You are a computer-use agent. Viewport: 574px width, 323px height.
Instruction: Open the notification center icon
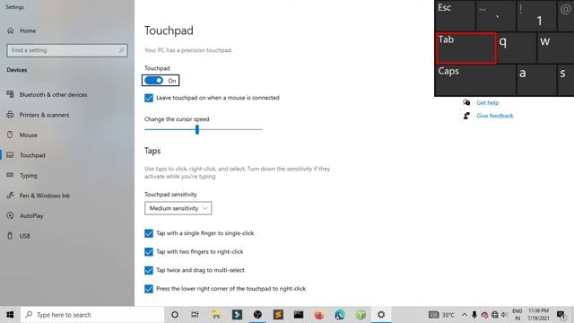click(561, 315)
